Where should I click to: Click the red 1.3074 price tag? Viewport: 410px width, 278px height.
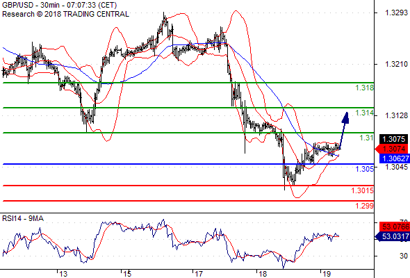tap(392, 149)
